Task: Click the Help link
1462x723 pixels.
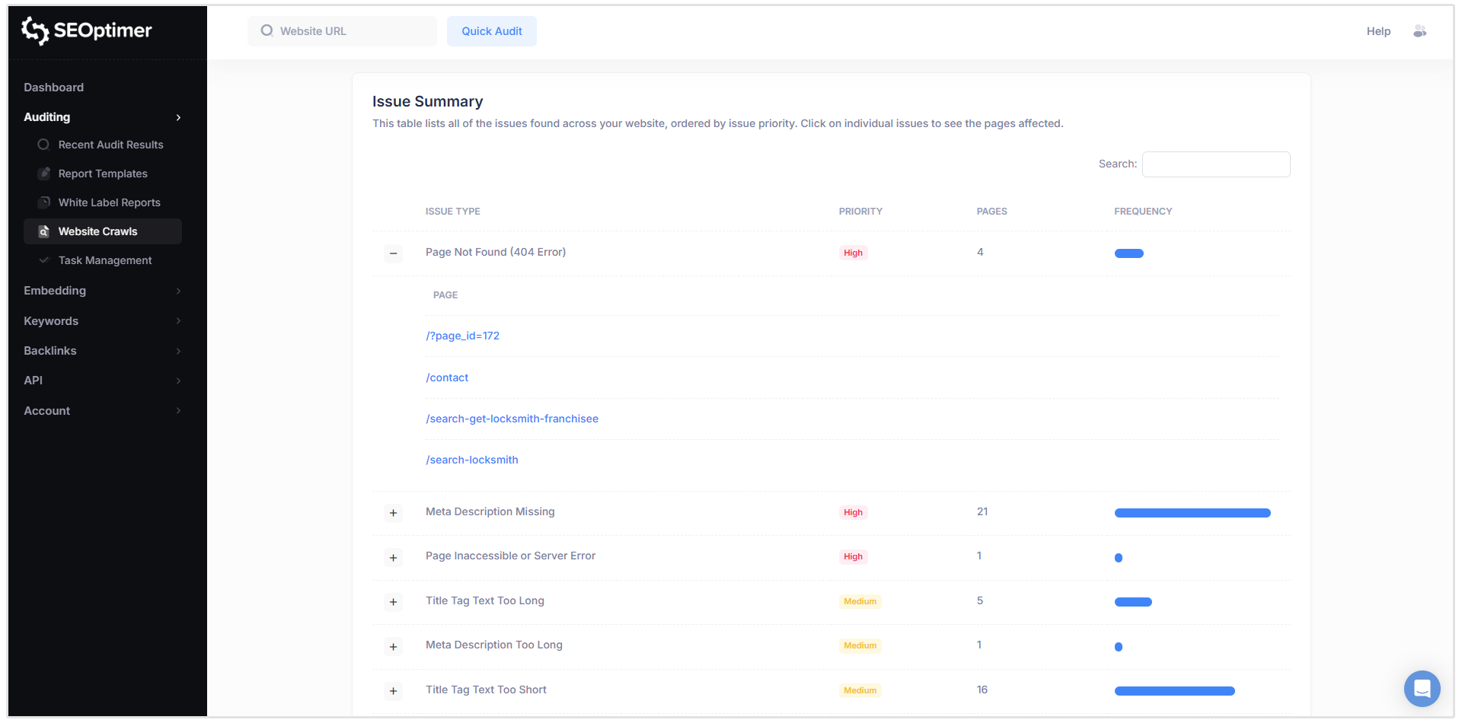Action: [1378, 31]
